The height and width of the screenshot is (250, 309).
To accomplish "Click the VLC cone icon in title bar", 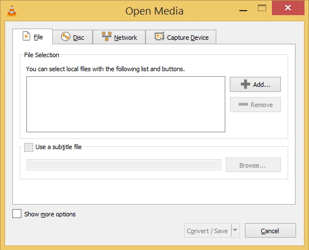I will click(x=12, y=11).
